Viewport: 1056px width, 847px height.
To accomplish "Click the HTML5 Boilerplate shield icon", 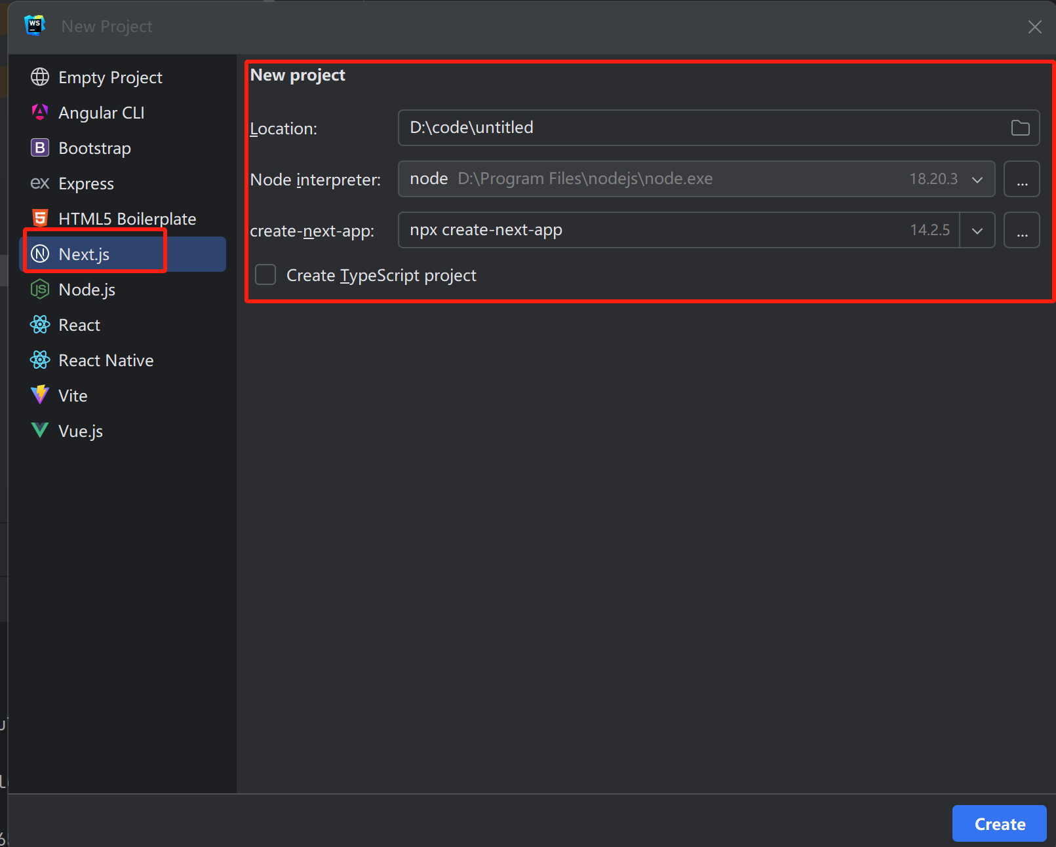I will click(x=40, y=218).
